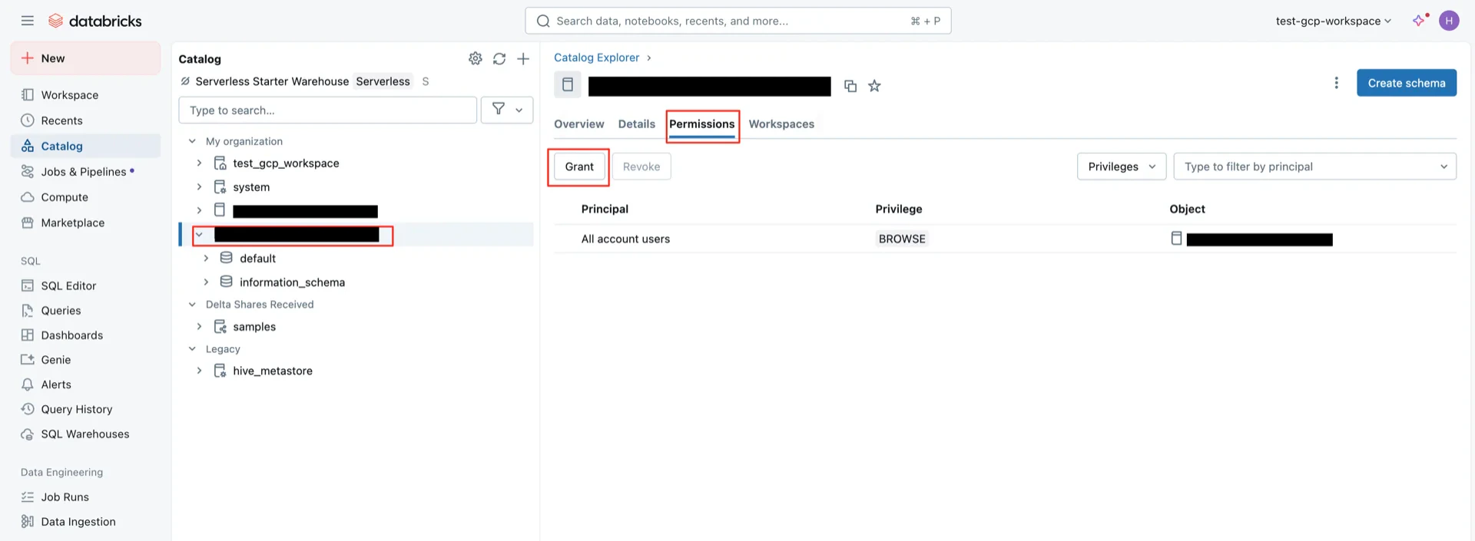
Task: Open SQL Warehouses
Action: click(x=85, y=434)
